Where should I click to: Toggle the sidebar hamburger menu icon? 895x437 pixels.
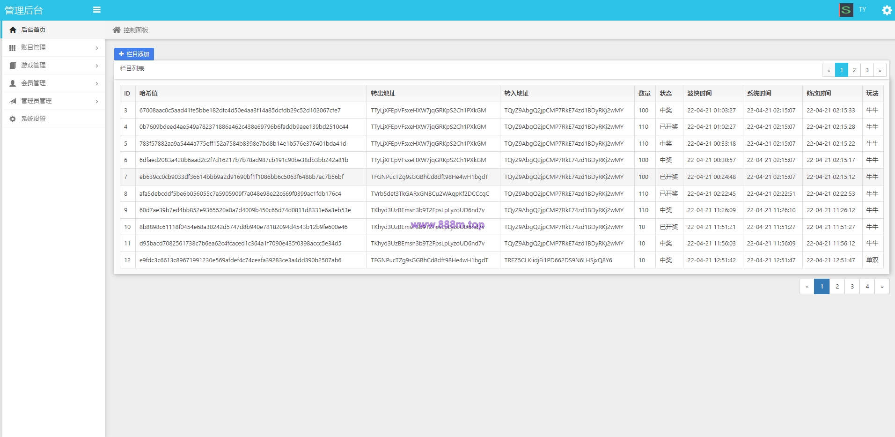(97, 10)
